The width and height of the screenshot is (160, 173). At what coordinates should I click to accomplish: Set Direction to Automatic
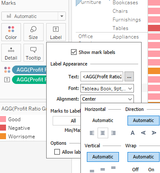(x=143, y=120)
